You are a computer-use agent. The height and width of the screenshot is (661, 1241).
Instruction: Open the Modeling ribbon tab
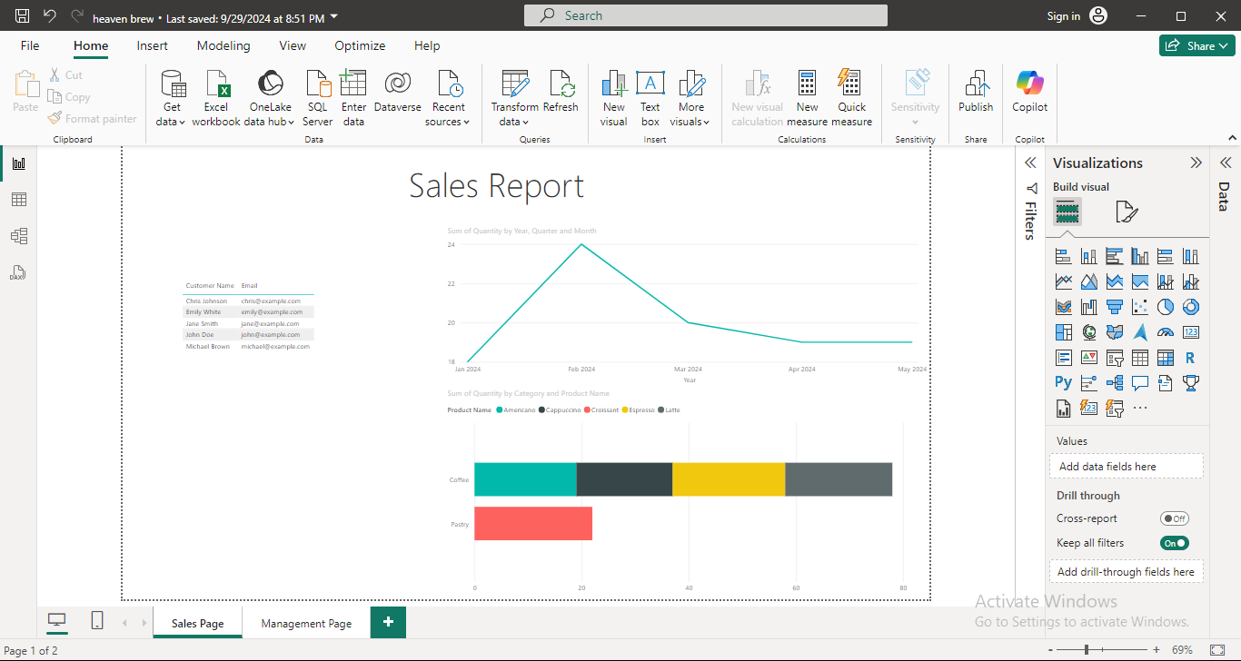pyautogui.click(x=223, y=45)
